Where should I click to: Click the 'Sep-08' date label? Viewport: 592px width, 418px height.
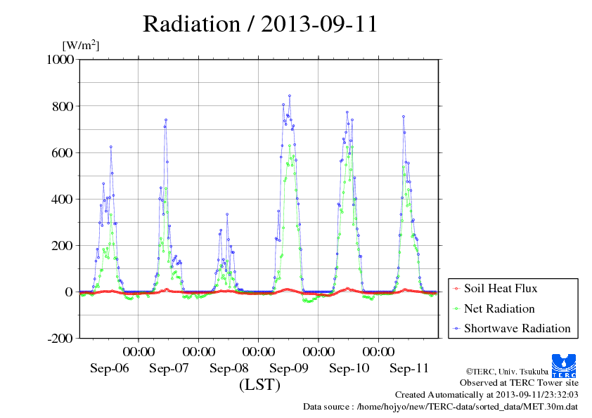point(229,368)
